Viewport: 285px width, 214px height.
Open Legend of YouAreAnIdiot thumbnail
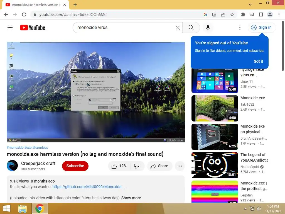point(215,165)
